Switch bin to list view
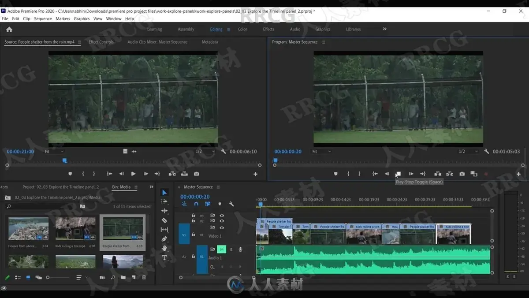This screenshot has height=298, width=529. point(18,277)
